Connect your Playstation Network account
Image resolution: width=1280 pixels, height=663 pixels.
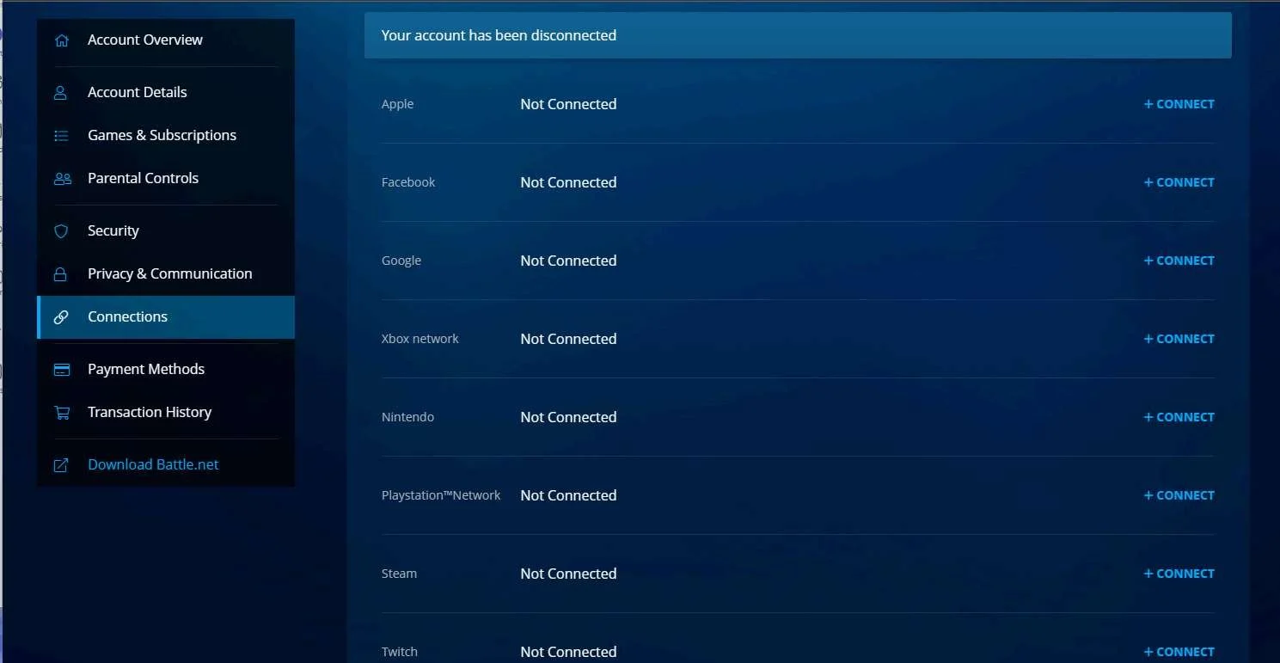pyautogui.click(x=1179, y=495)
